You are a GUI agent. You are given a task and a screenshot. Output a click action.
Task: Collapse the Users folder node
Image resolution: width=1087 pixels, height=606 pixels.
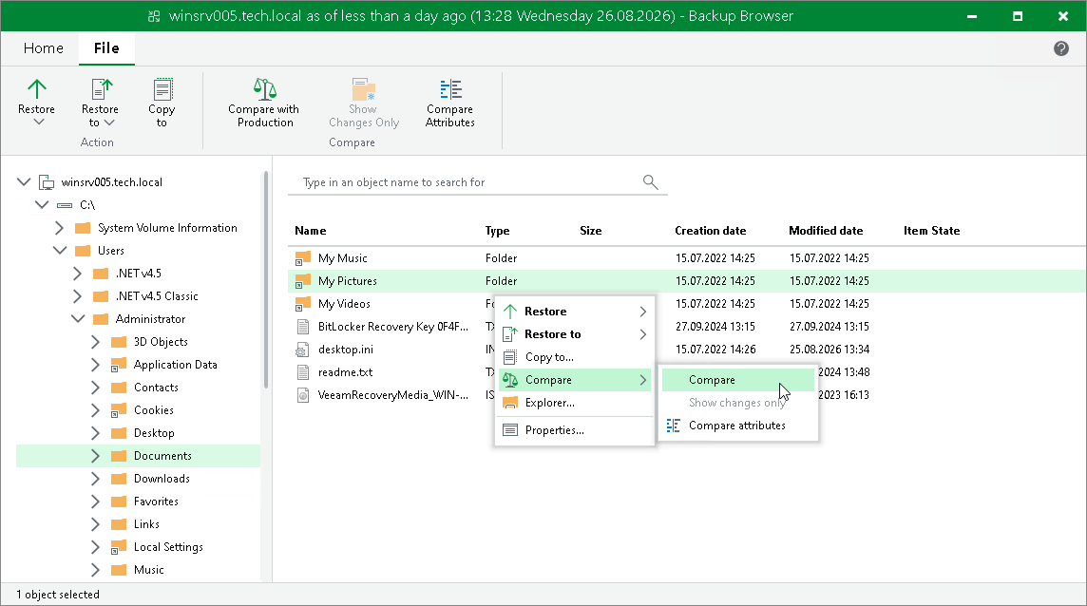pyautogui.click(x=60, y=251)
